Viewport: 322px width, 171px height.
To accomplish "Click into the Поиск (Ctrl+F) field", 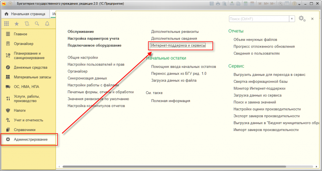I will coord(259,19).
